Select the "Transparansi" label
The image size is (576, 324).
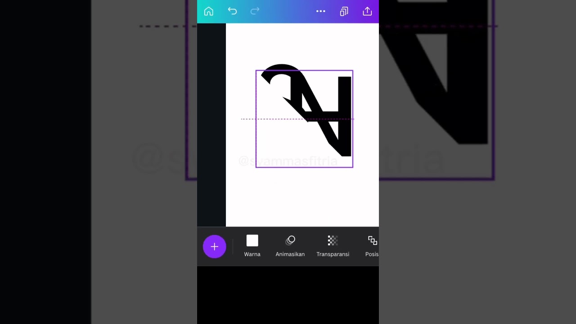333,254
